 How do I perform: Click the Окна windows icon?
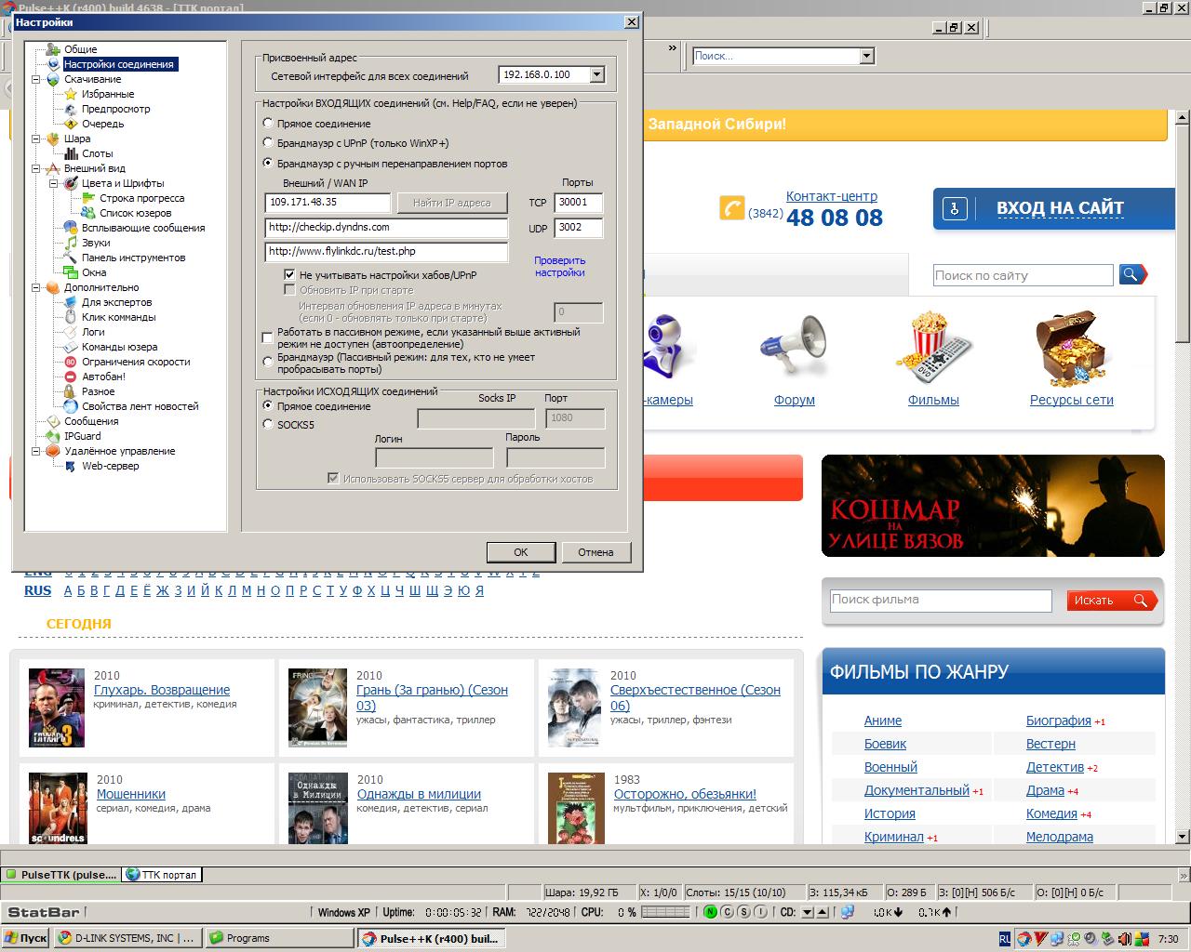tap(71, 272)
